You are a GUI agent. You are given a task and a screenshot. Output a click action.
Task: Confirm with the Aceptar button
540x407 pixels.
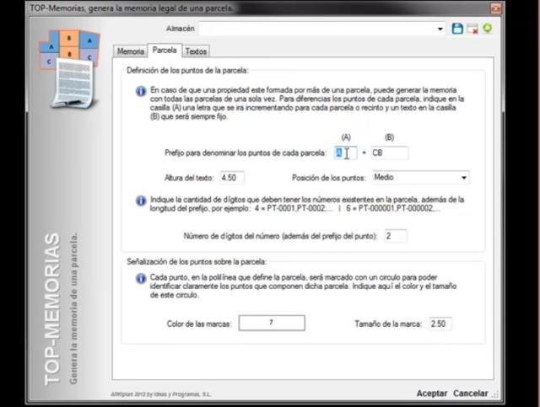click(431, 394)
